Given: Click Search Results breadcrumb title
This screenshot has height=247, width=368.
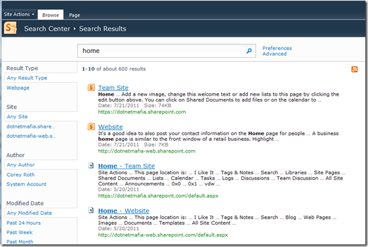Looking at the screenshot, I should point(102,29).
